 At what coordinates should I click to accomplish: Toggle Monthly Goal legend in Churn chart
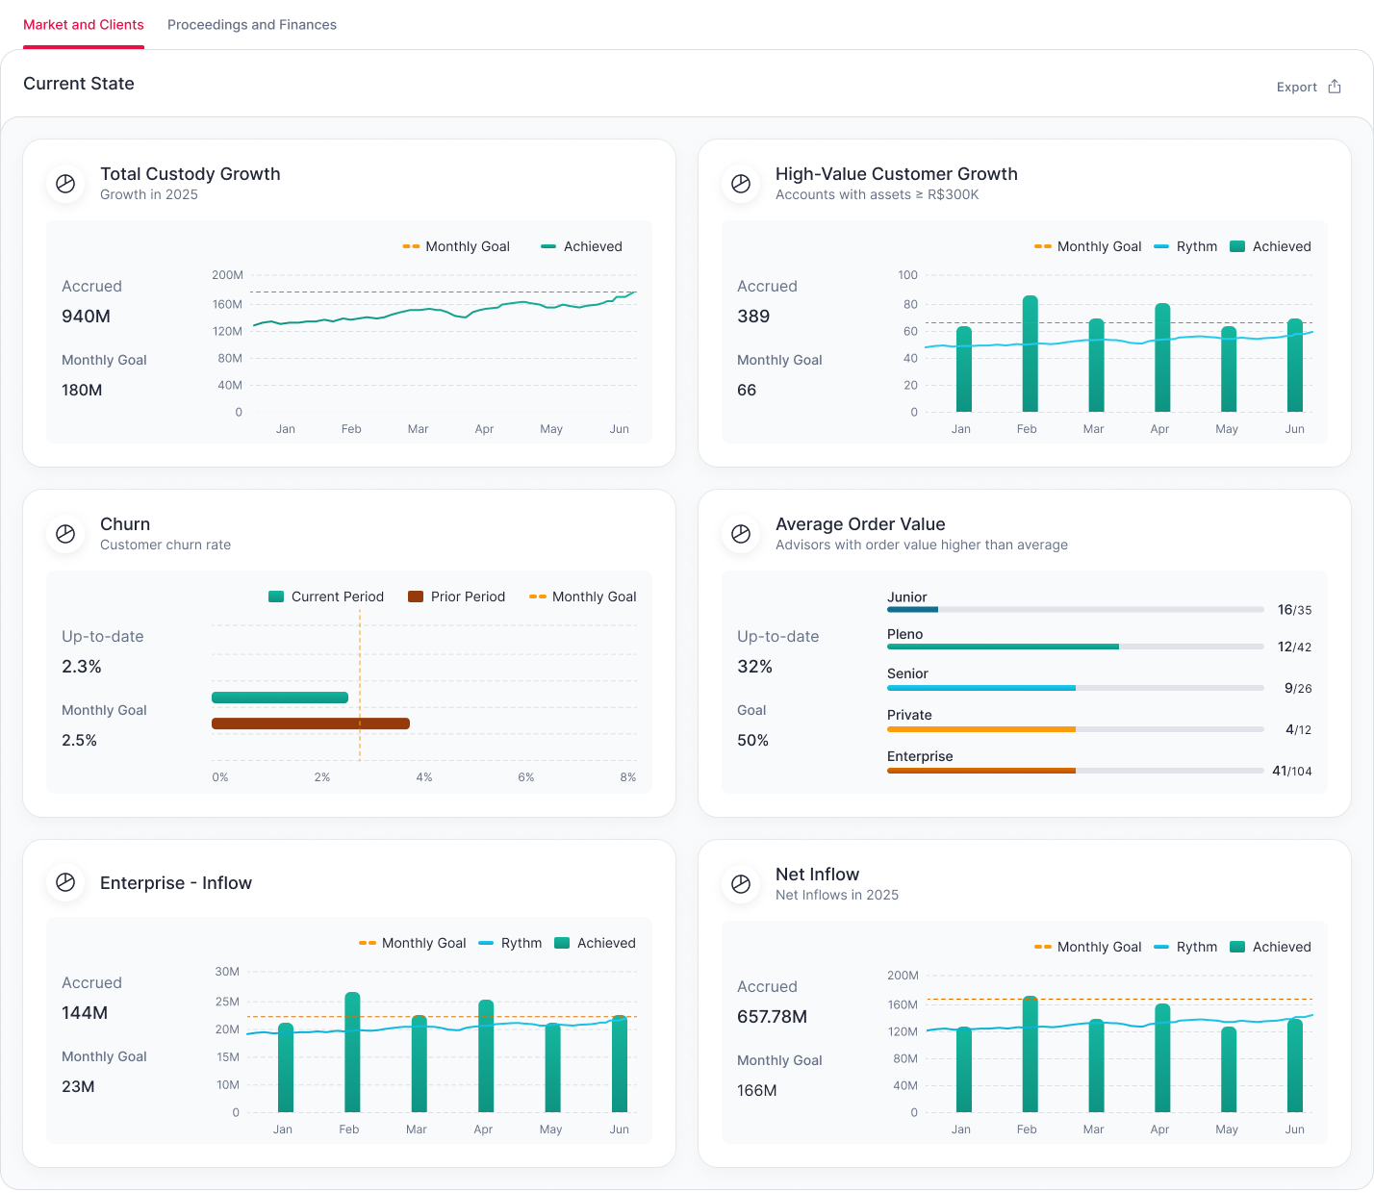(582, 596)
